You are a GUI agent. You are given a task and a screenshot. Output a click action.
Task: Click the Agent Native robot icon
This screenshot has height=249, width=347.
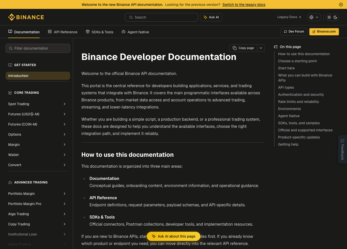click(124, 32)
